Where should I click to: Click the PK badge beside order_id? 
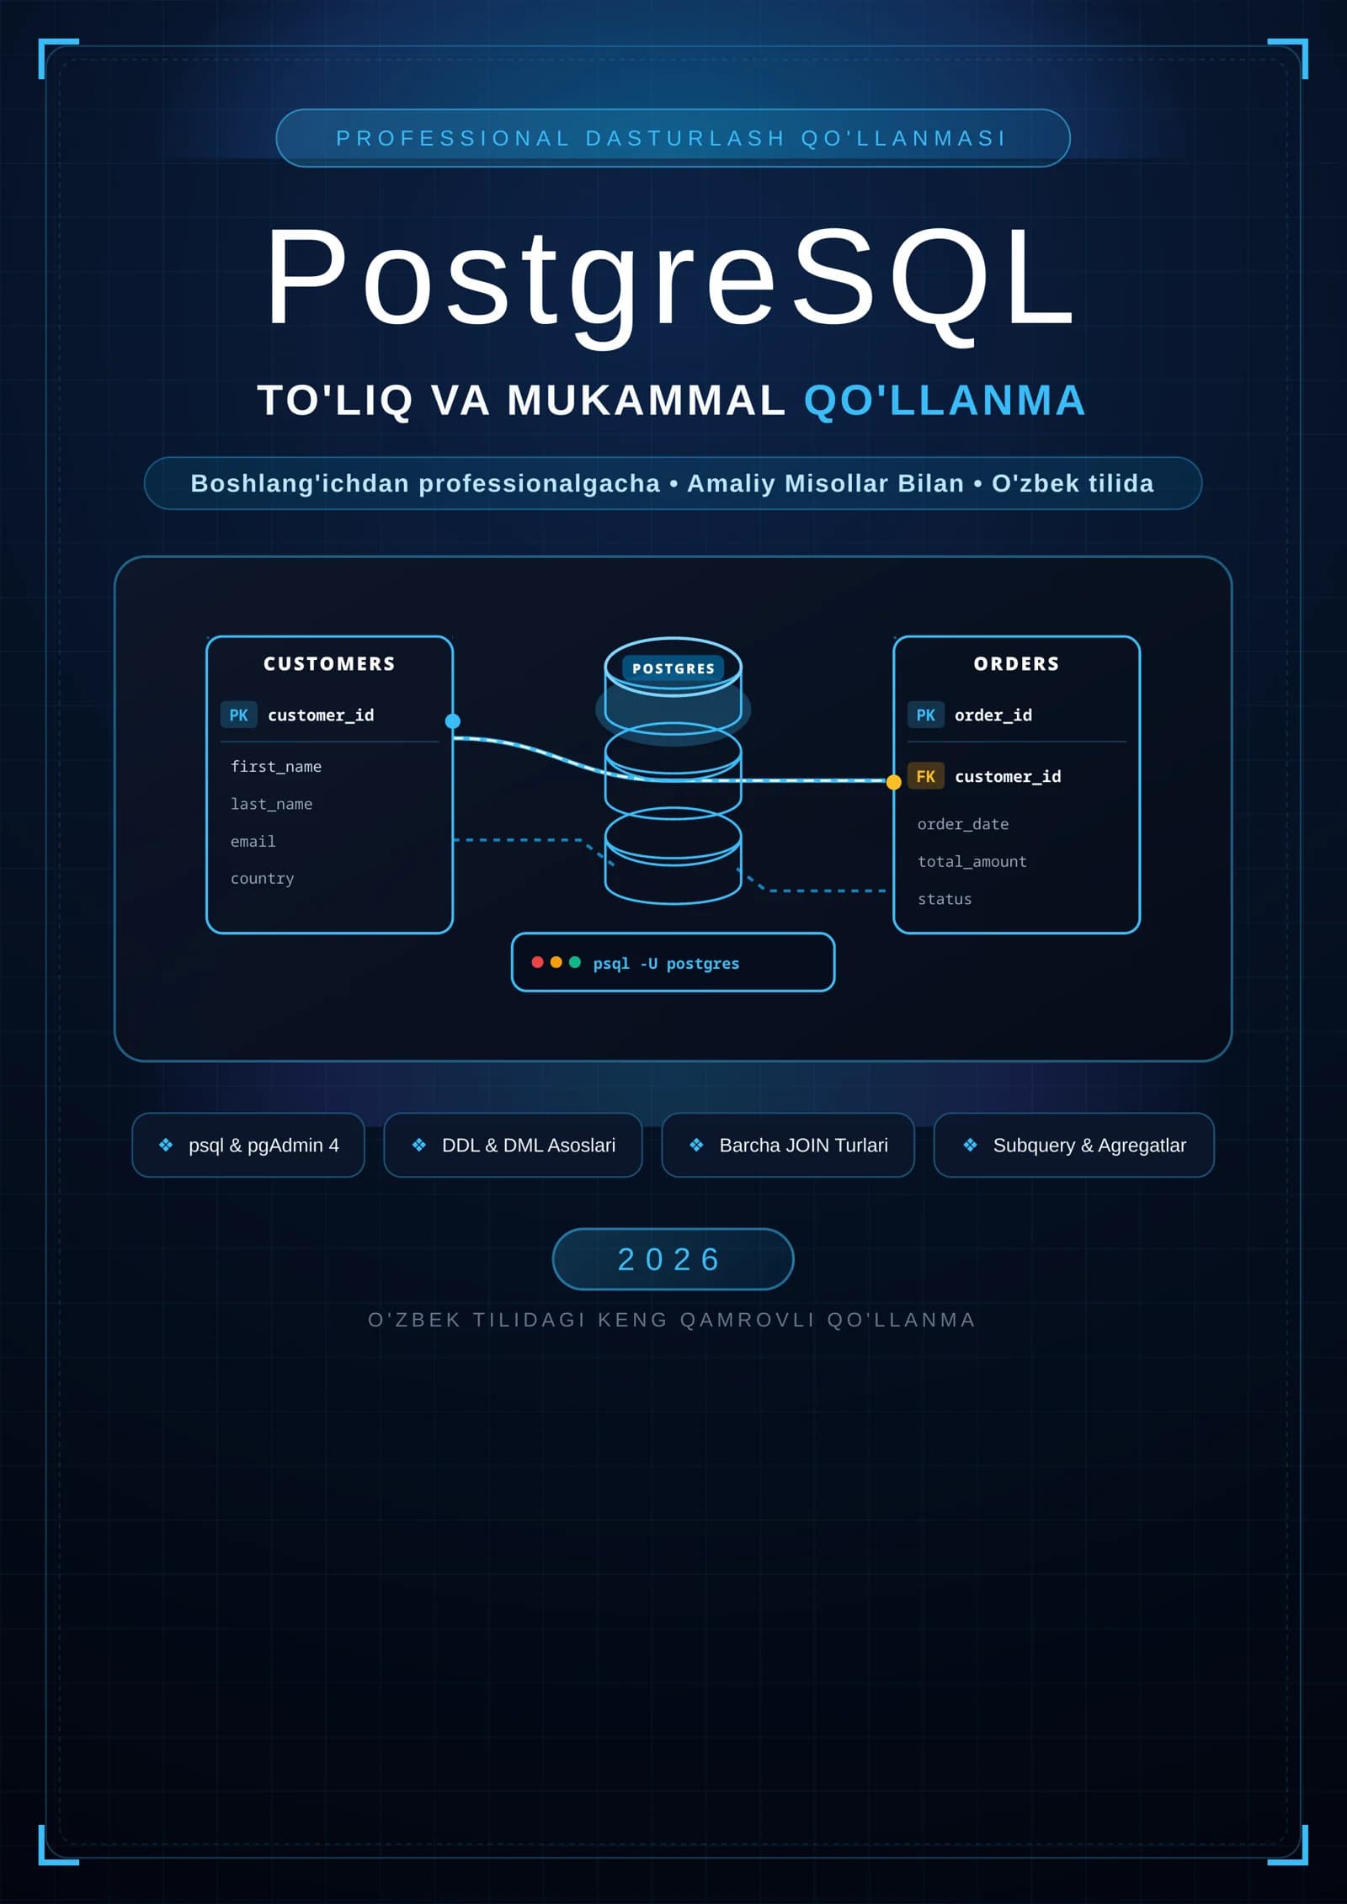pyautogui.click(x=925, y=715)
